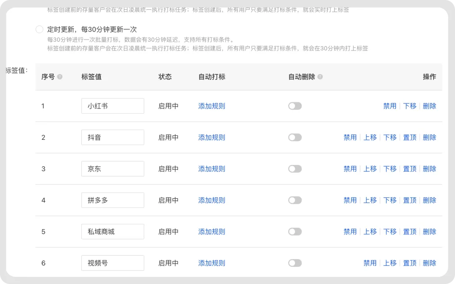Click help icon next to 序号 header
This screenshot has width=455, height=284.
(60, 77)
